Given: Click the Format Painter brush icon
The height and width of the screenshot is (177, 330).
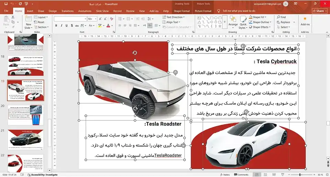Looking at the screenshot, I should 13,27.
